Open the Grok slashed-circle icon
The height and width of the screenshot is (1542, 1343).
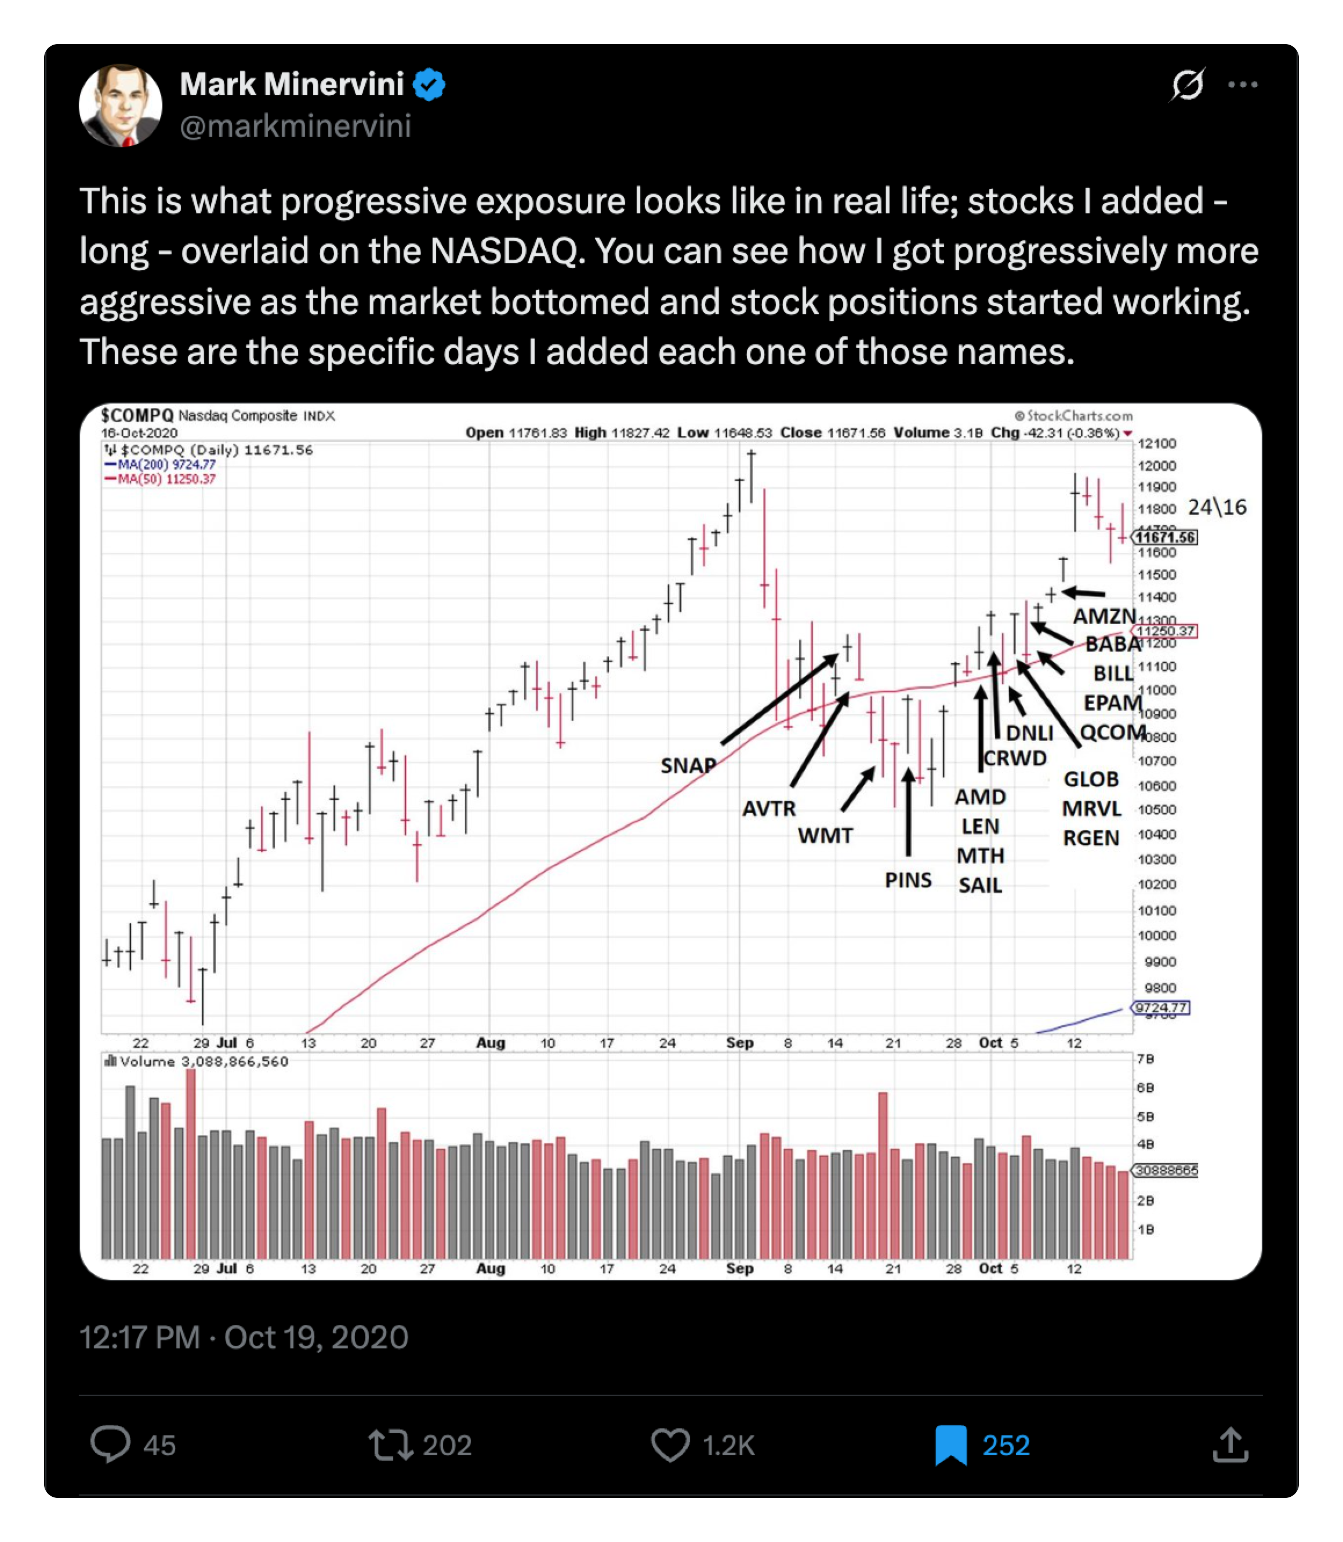(1187, 85)
